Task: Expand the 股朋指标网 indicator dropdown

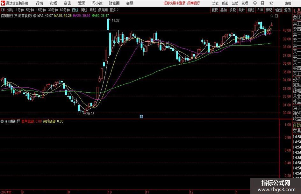Action: [x=2, y=121]
